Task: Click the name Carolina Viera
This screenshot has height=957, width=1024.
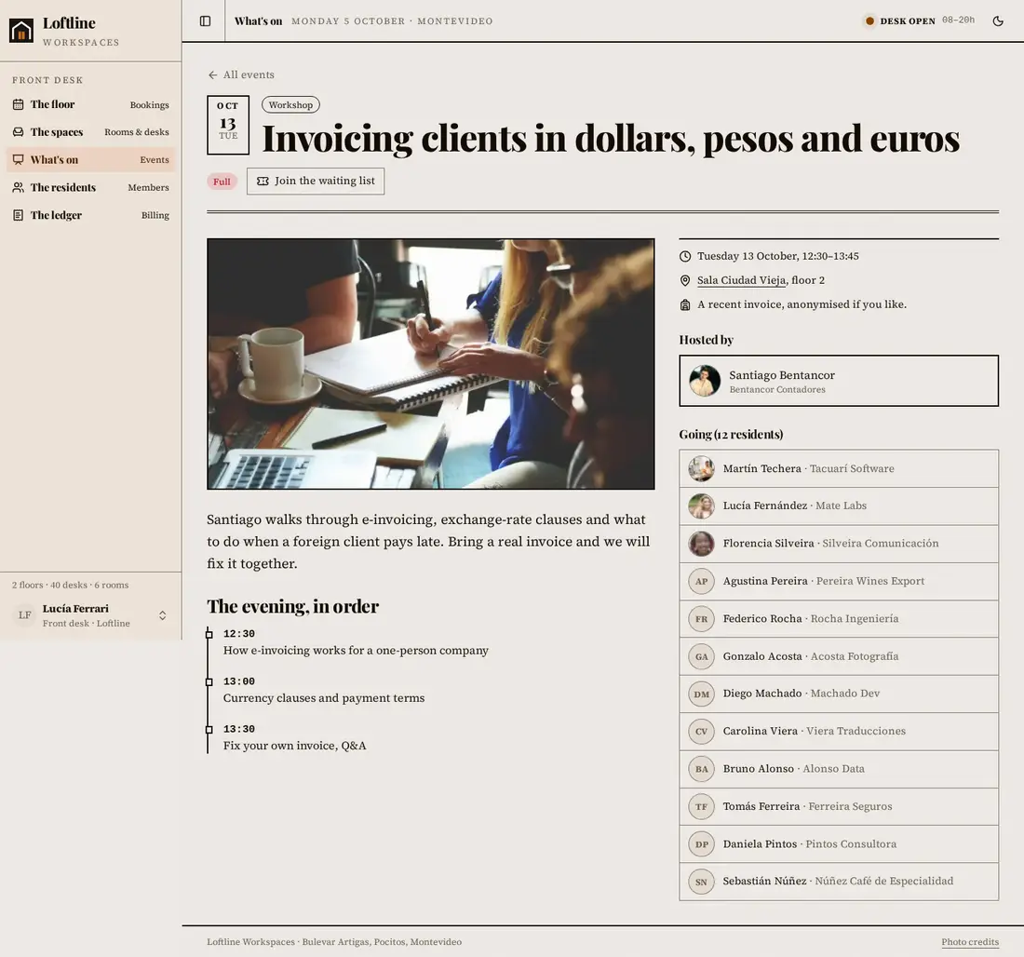Action: click(761, 731)
